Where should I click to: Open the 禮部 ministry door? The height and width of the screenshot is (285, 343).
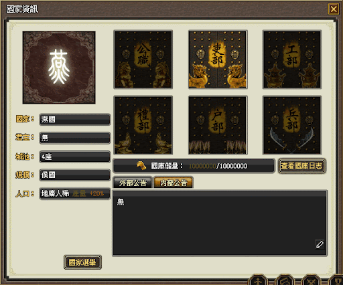[x=143, y=125]
